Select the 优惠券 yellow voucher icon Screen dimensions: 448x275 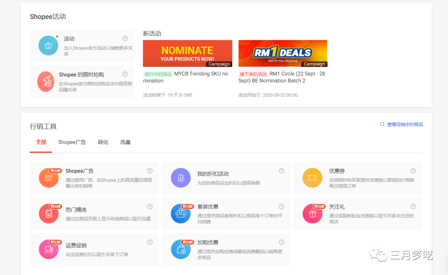click(312, 178)
